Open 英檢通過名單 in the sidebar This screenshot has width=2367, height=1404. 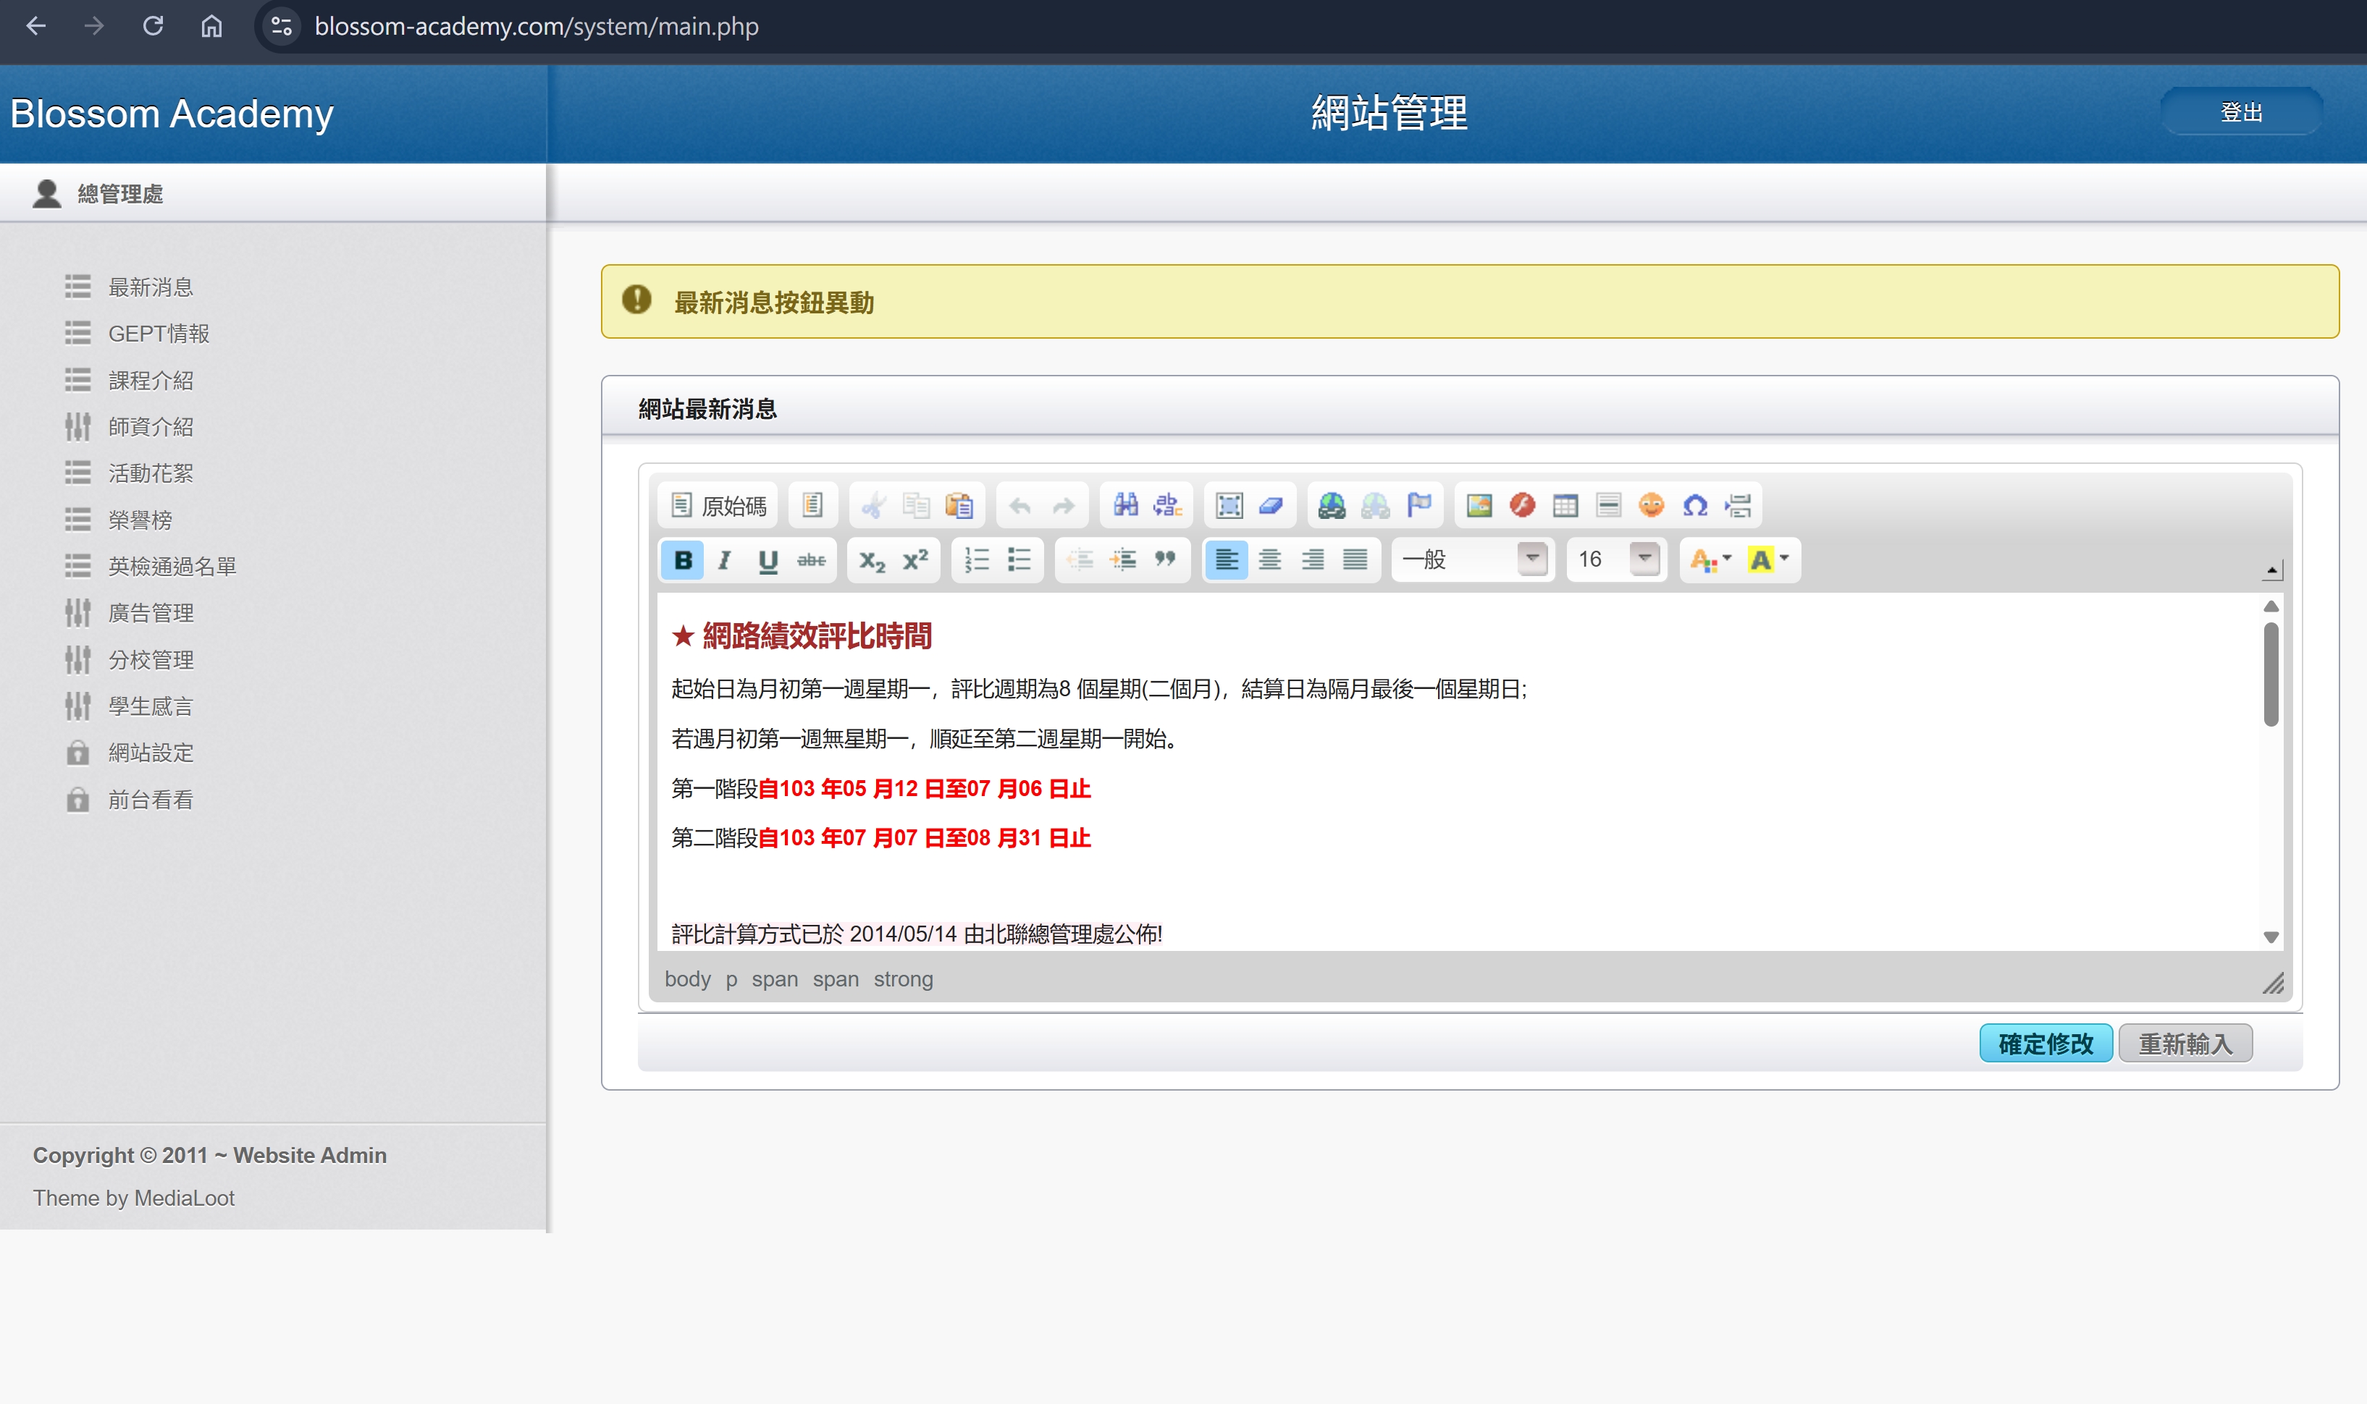coord(172,566)
